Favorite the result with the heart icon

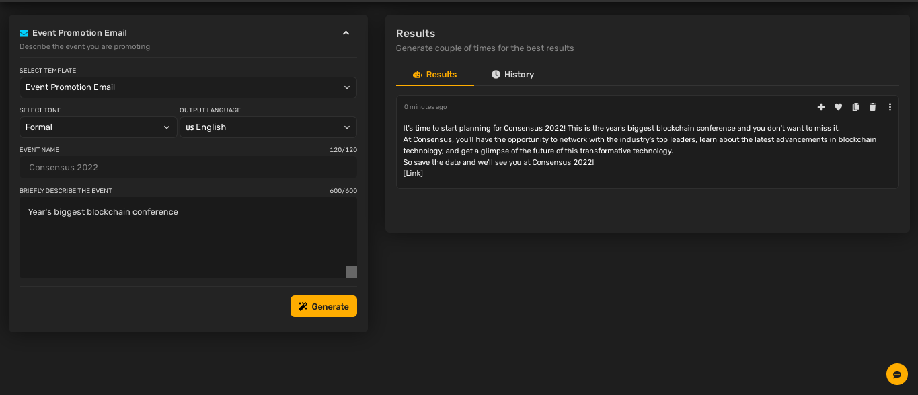[838, 107]
